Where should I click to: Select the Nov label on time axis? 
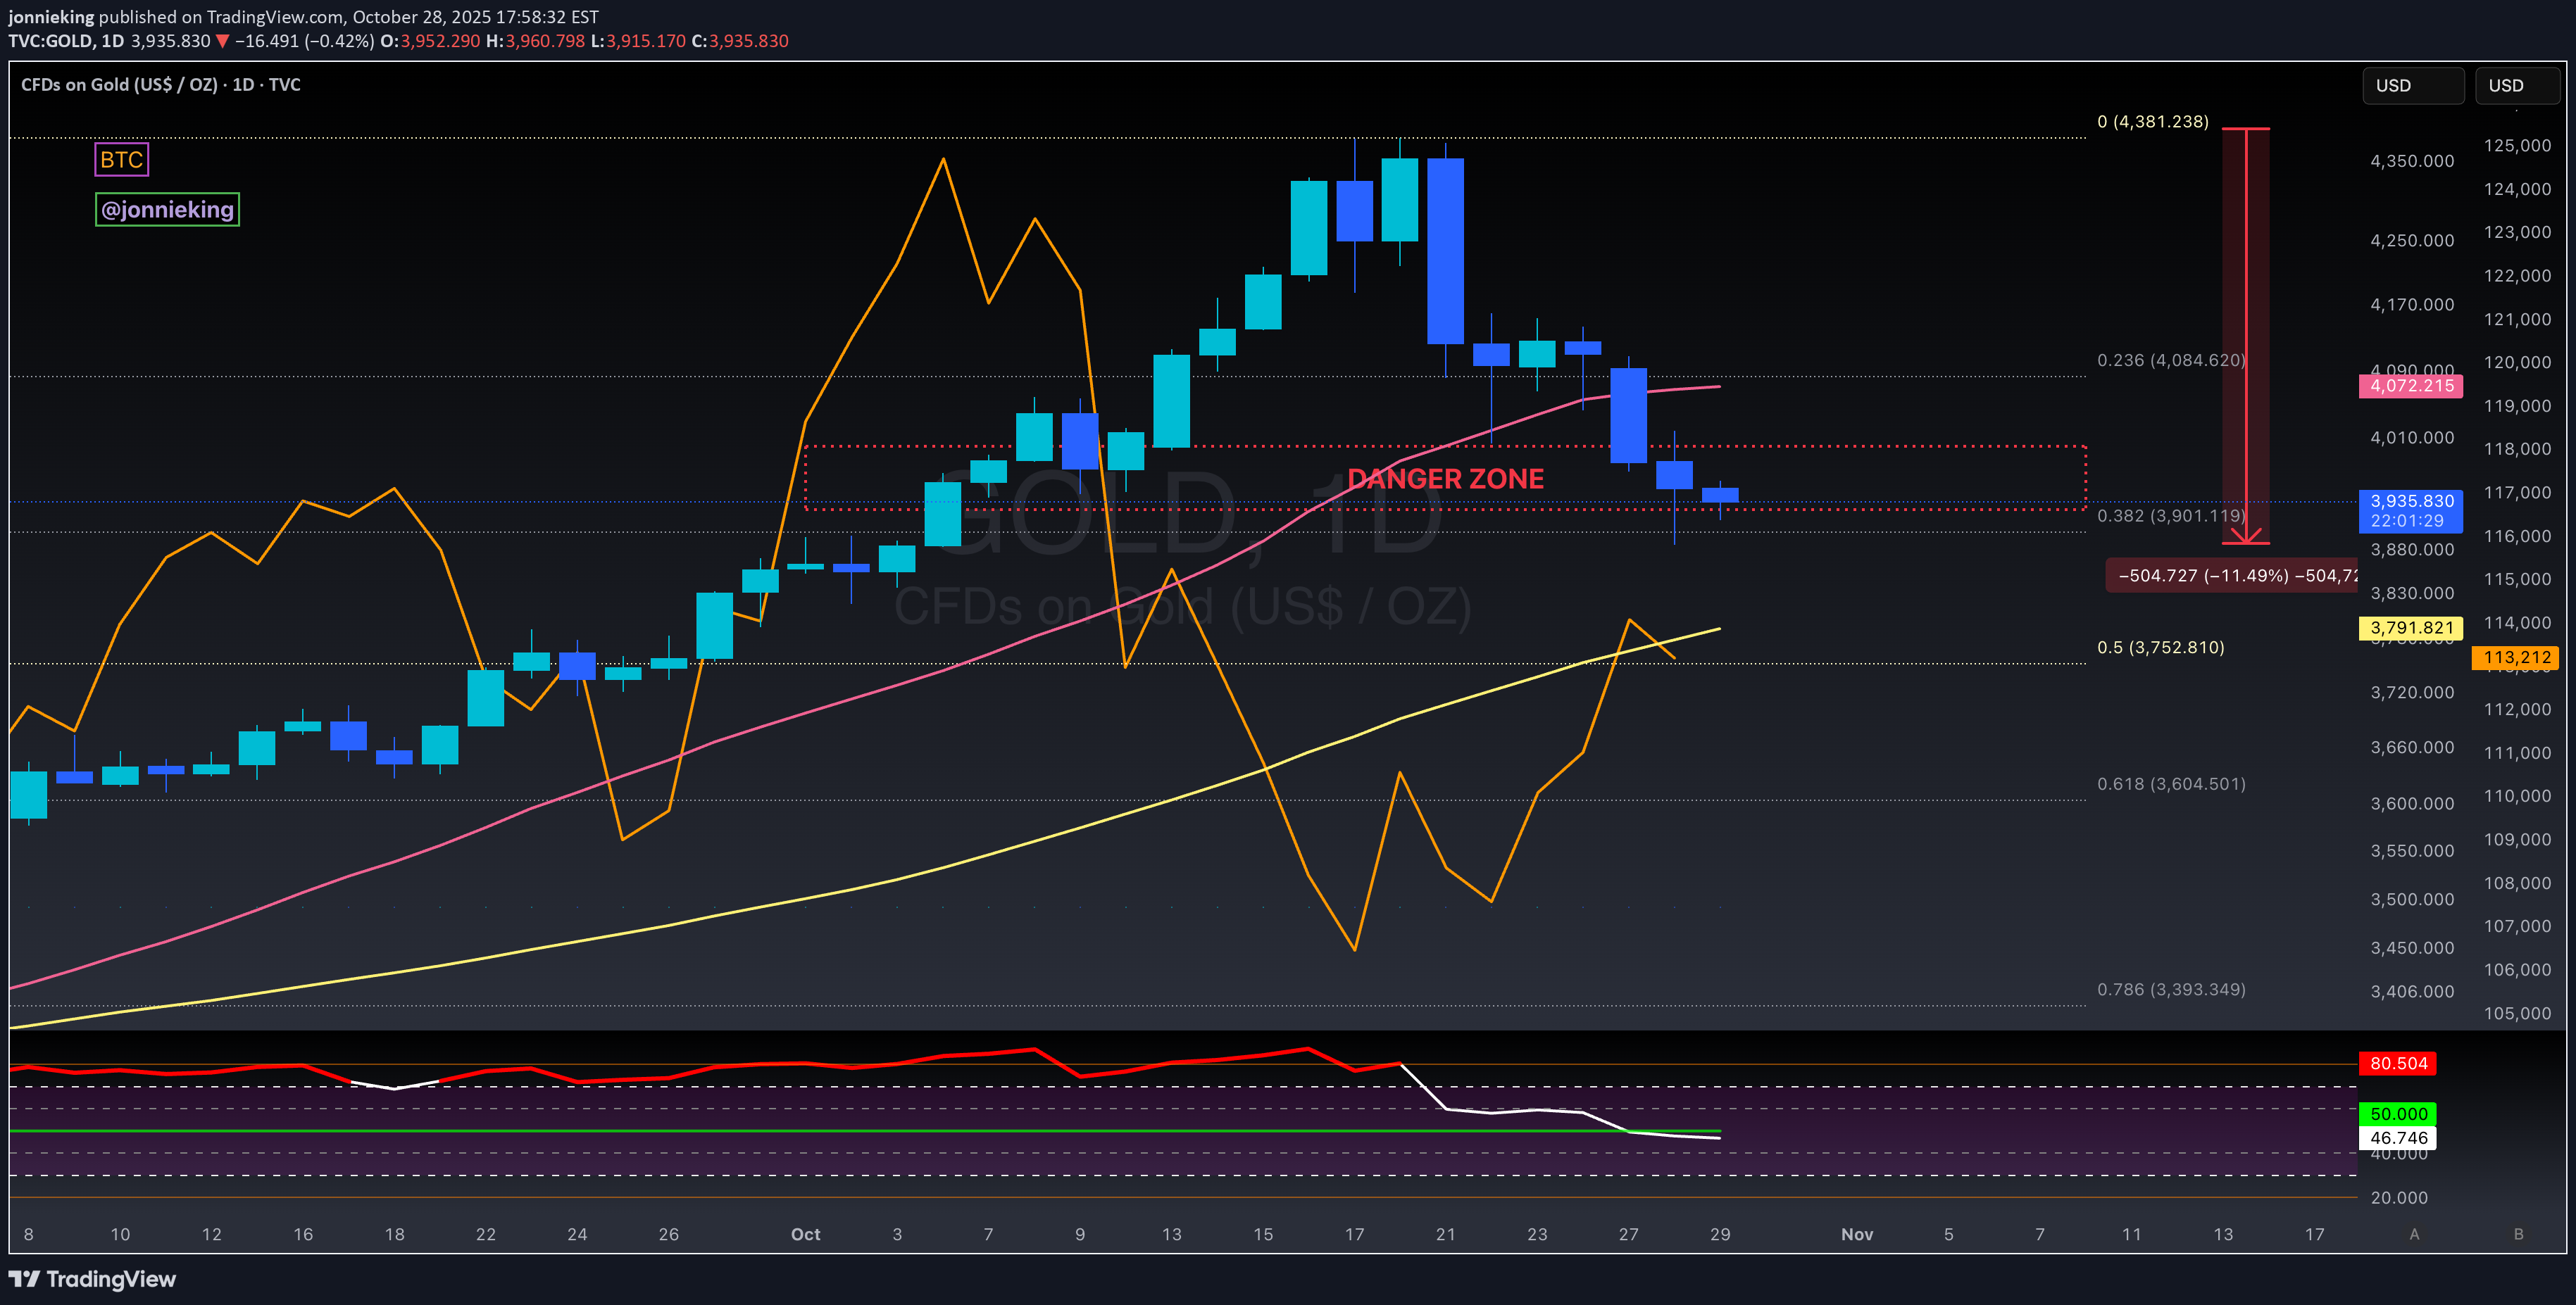click(x=1857, y=1234)
